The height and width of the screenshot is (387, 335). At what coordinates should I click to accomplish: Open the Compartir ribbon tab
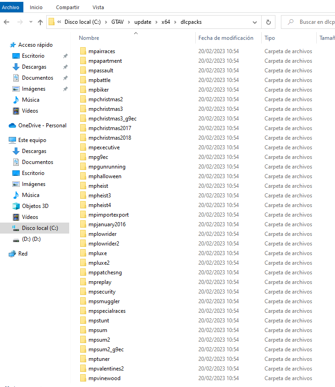coord(67,7)
